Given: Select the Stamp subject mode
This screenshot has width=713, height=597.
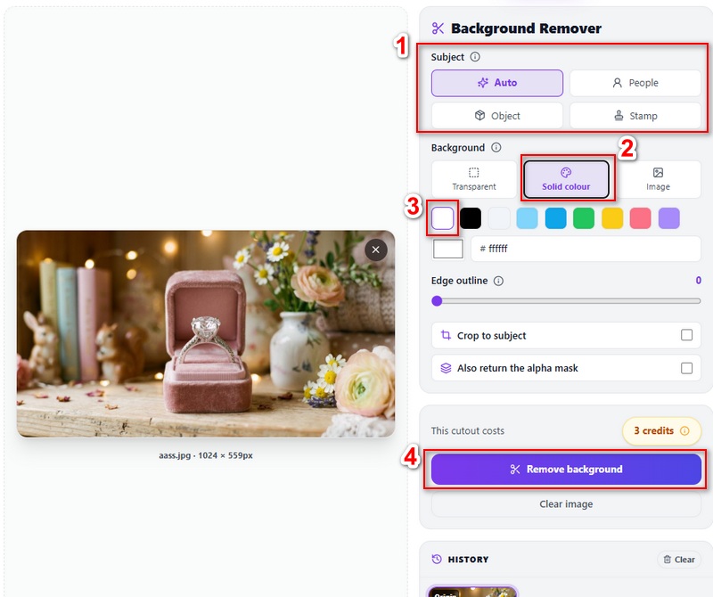Looking at the screenshot, I should [635, 116].
